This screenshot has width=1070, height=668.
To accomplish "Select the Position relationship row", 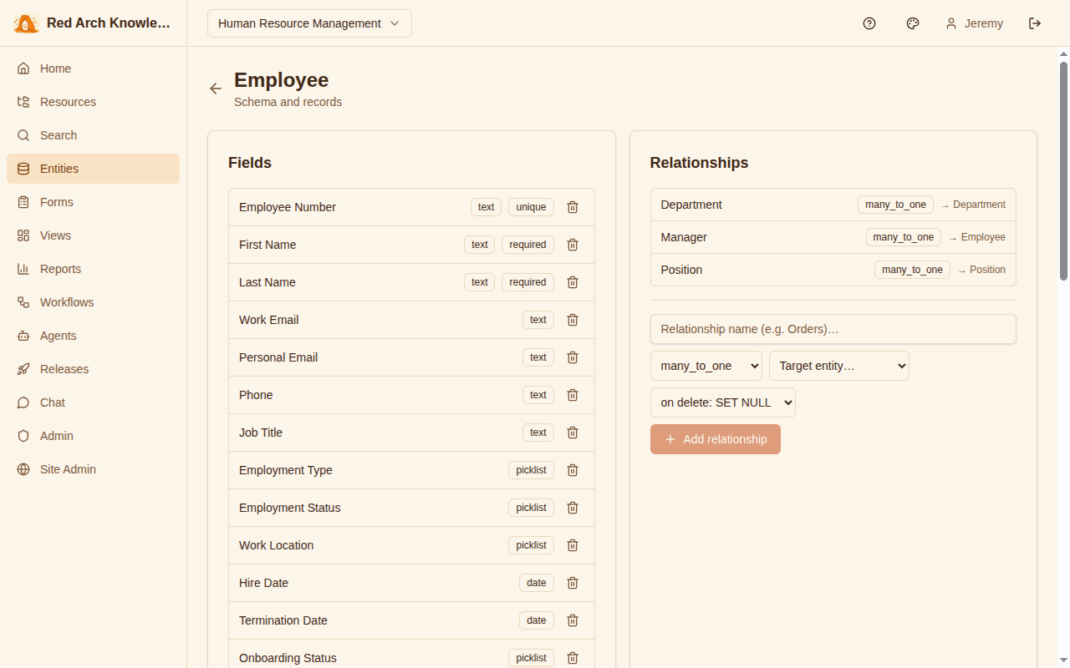I will [833, 270].
